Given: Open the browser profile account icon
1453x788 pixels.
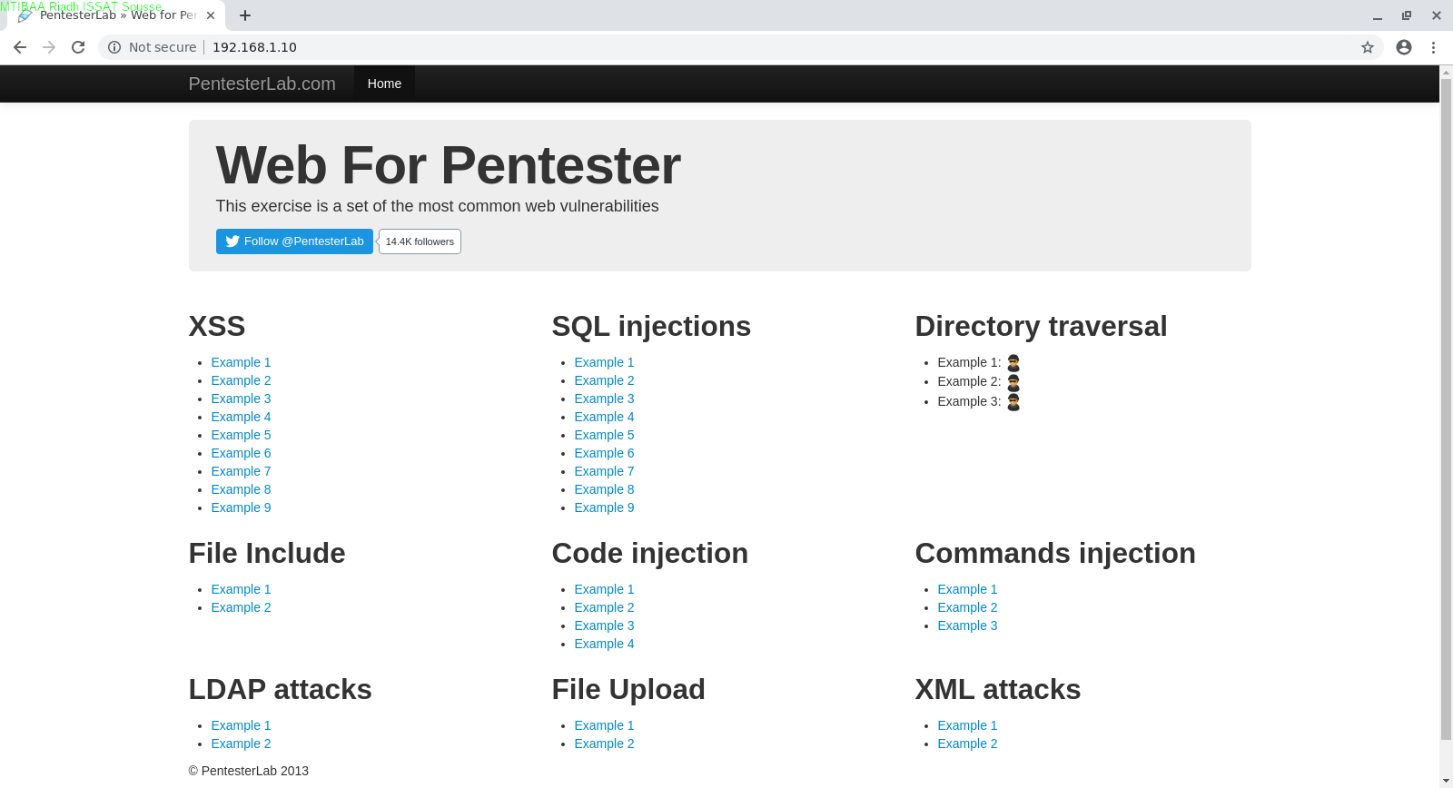Looking at the screenshot, I should click(x=1404, y=47).
